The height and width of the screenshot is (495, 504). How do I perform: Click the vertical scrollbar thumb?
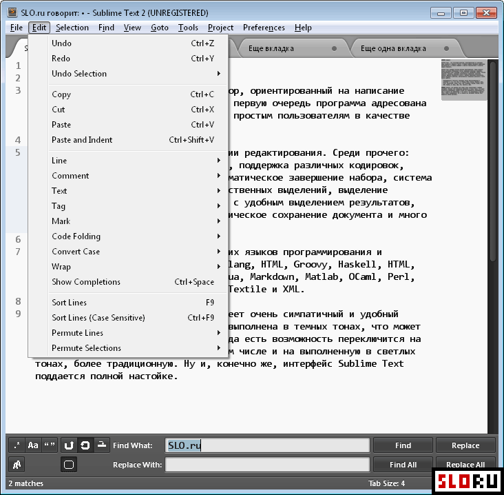coord(493,161)
